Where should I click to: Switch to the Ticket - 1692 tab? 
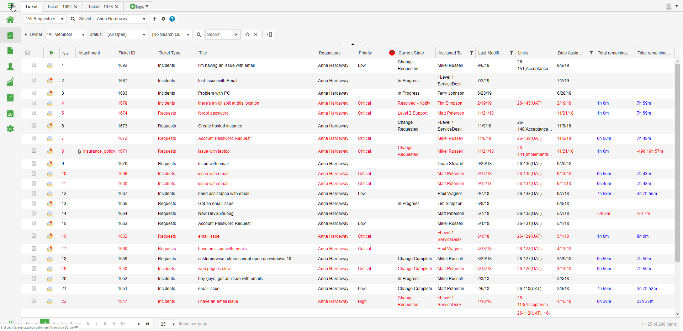[60, 6]
